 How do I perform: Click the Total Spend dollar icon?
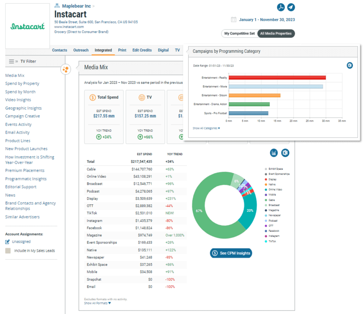[93, 97]
